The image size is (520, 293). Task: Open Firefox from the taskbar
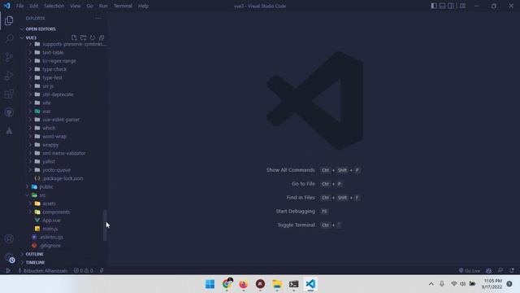(244, 284)
